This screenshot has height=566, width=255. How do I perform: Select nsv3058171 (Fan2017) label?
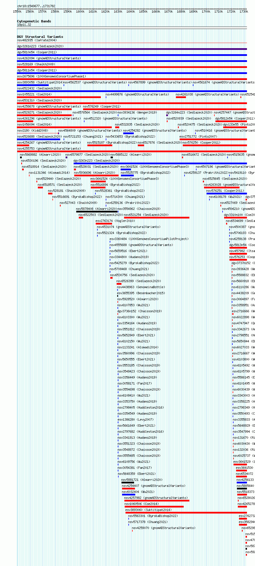pyautogui.click(x=135, y=383)
